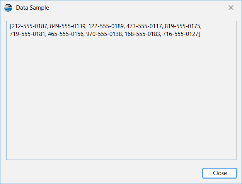
Task: Click the application logo in title bar
Action: pyautogui.click(x=8, y=8)
